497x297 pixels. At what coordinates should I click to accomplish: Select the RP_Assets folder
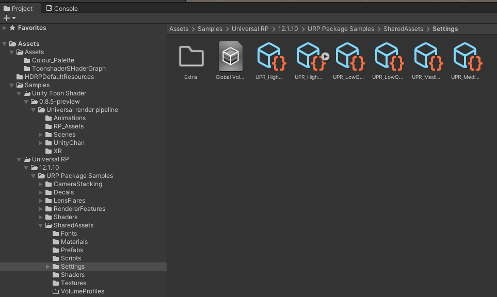pos(65,126)
